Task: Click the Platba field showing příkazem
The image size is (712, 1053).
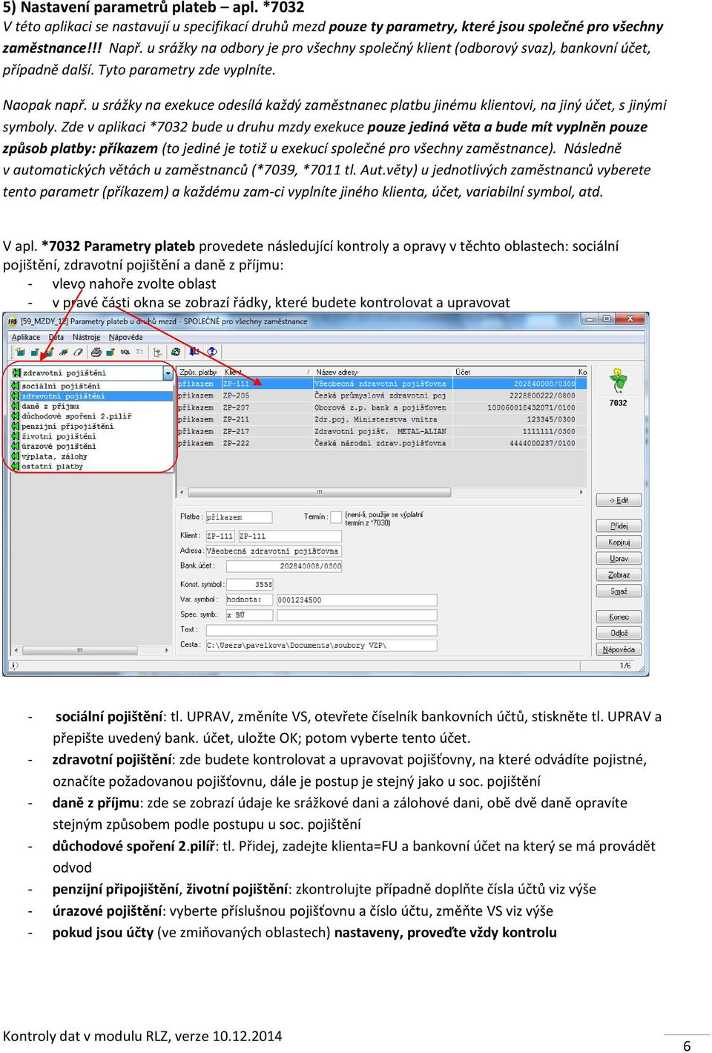Action: coord(238,517)
